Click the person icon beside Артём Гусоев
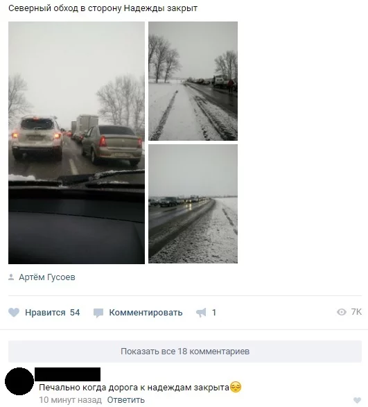 tap(11, 277)
